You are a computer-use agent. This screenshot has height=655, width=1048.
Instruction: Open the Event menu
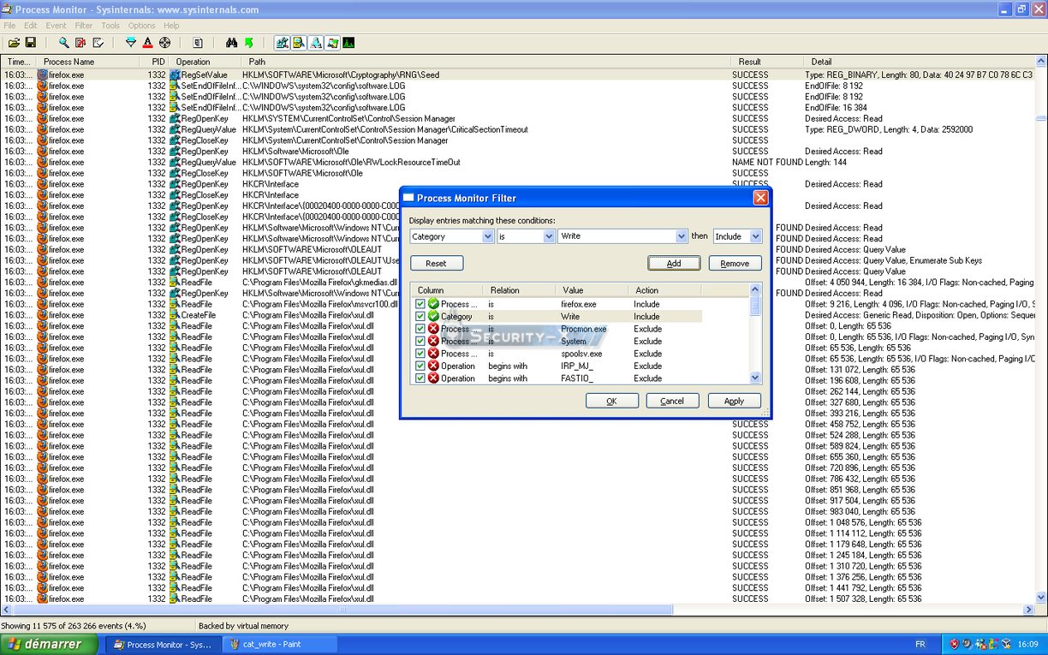pyautogui.click(x=56, y=26)
